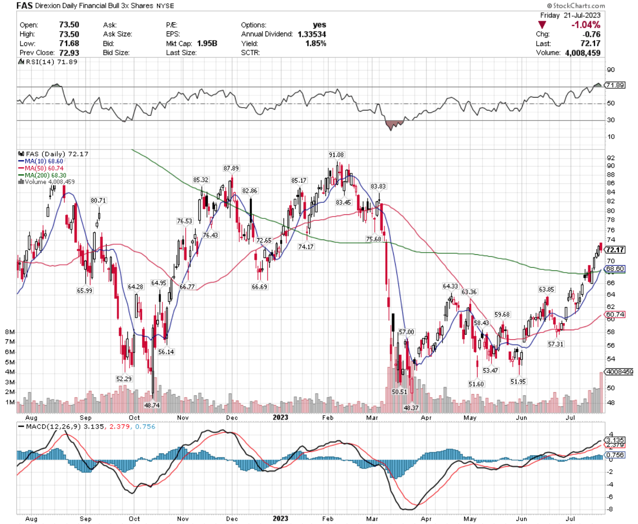Click the 71.89 RSI axis tag

point(615,85)
